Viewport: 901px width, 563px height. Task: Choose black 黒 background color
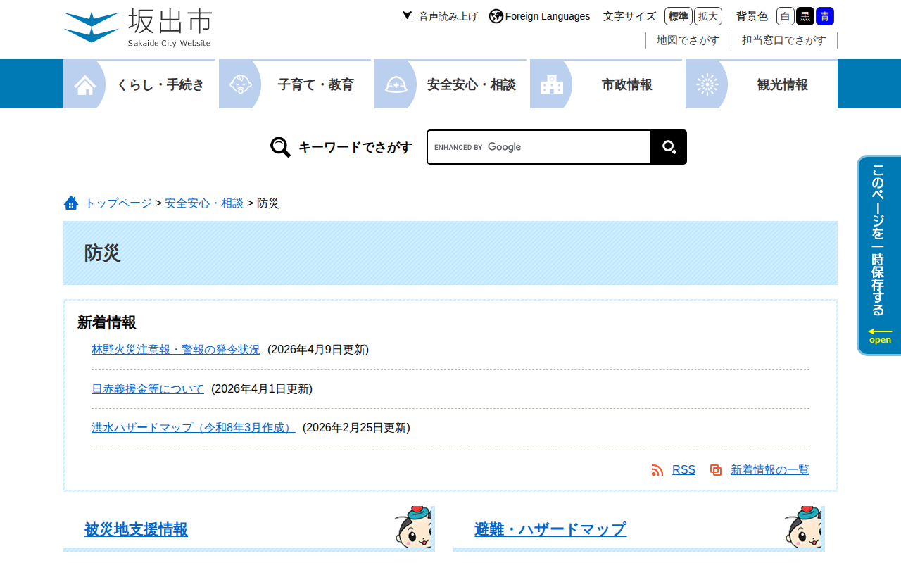[805, 16]
